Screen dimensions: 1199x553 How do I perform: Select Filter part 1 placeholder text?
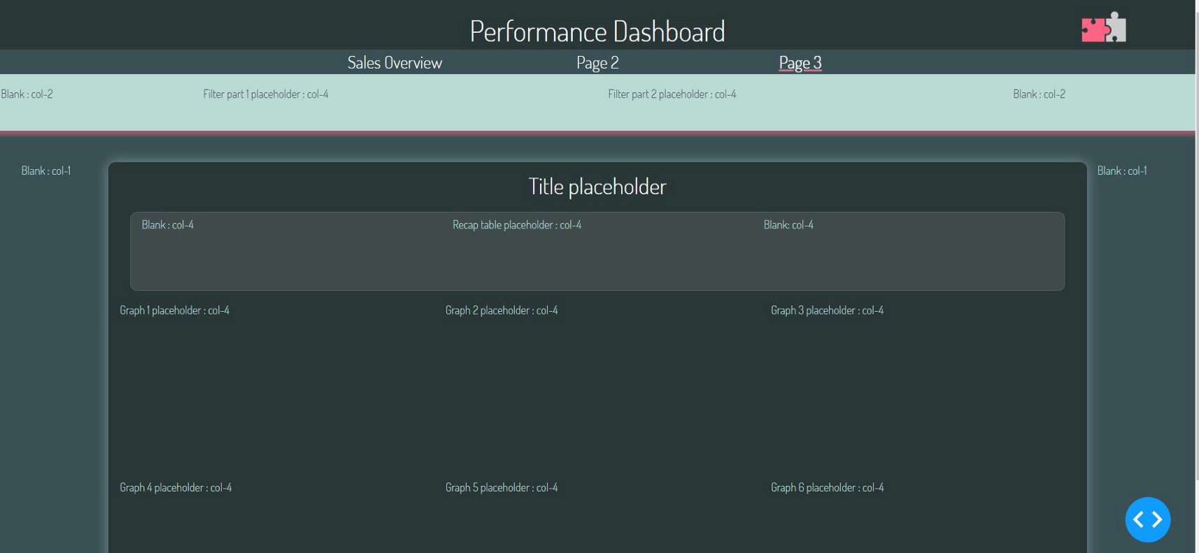pyautogui.click(x=266, y=94)
